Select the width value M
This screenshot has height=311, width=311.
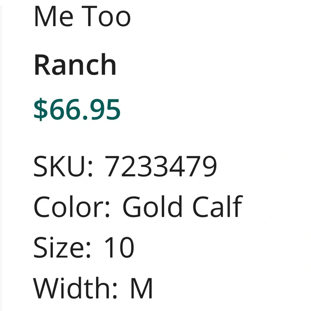pyautogui.click(x=141, y=288)
